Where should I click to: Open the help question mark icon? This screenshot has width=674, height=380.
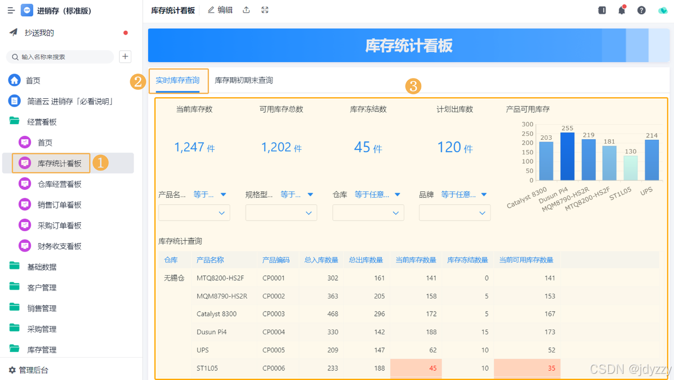pyautogui.click(x=641, y=10)
